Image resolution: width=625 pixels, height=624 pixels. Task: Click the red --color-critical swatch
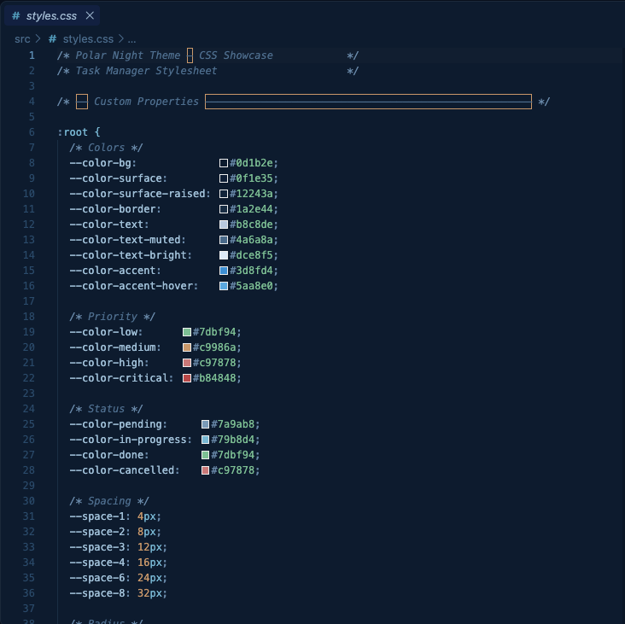point(187,378)
